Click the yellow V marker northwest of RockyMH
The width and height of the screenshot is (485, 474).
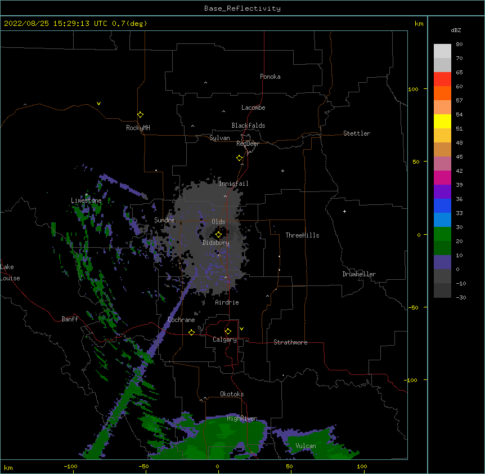98,104
